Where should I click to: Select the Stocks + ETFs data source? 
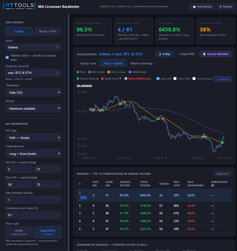47,31
